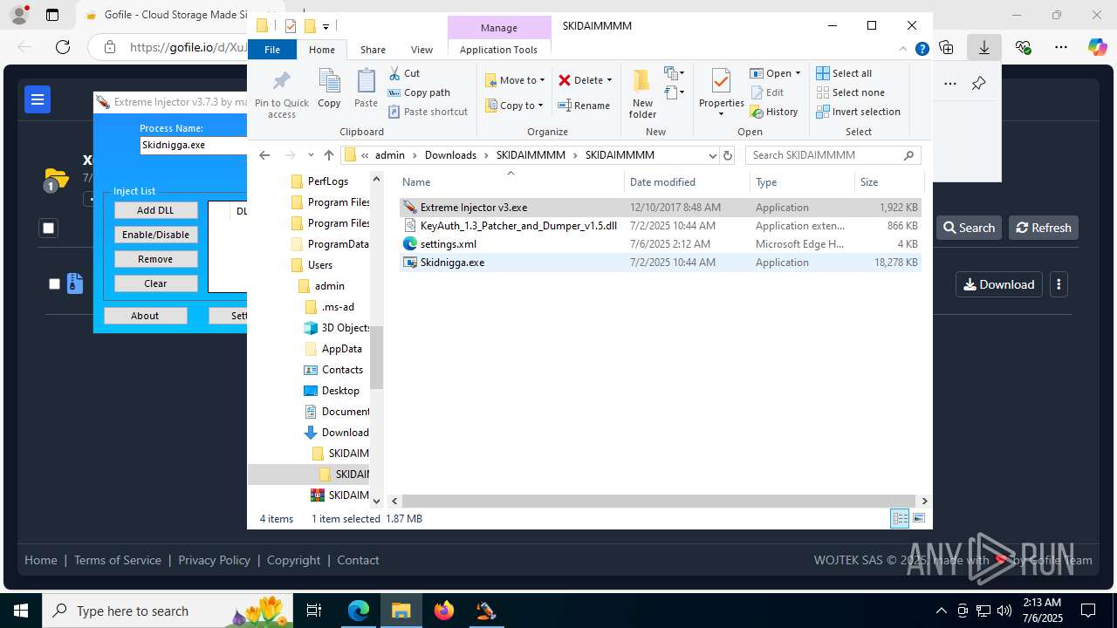
Task: Click the horizontal file list scrollbar
Action: coord(659,501)
